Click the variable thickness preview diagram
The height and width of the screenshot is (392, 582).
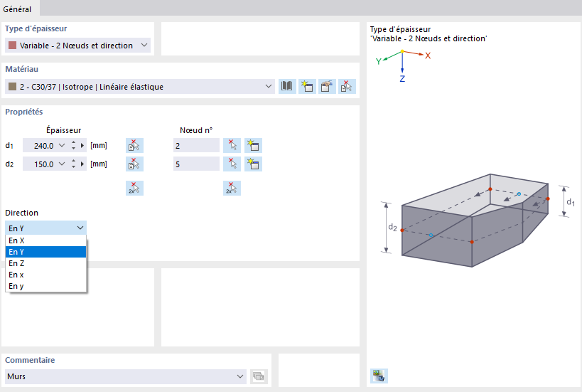[477, 220]
